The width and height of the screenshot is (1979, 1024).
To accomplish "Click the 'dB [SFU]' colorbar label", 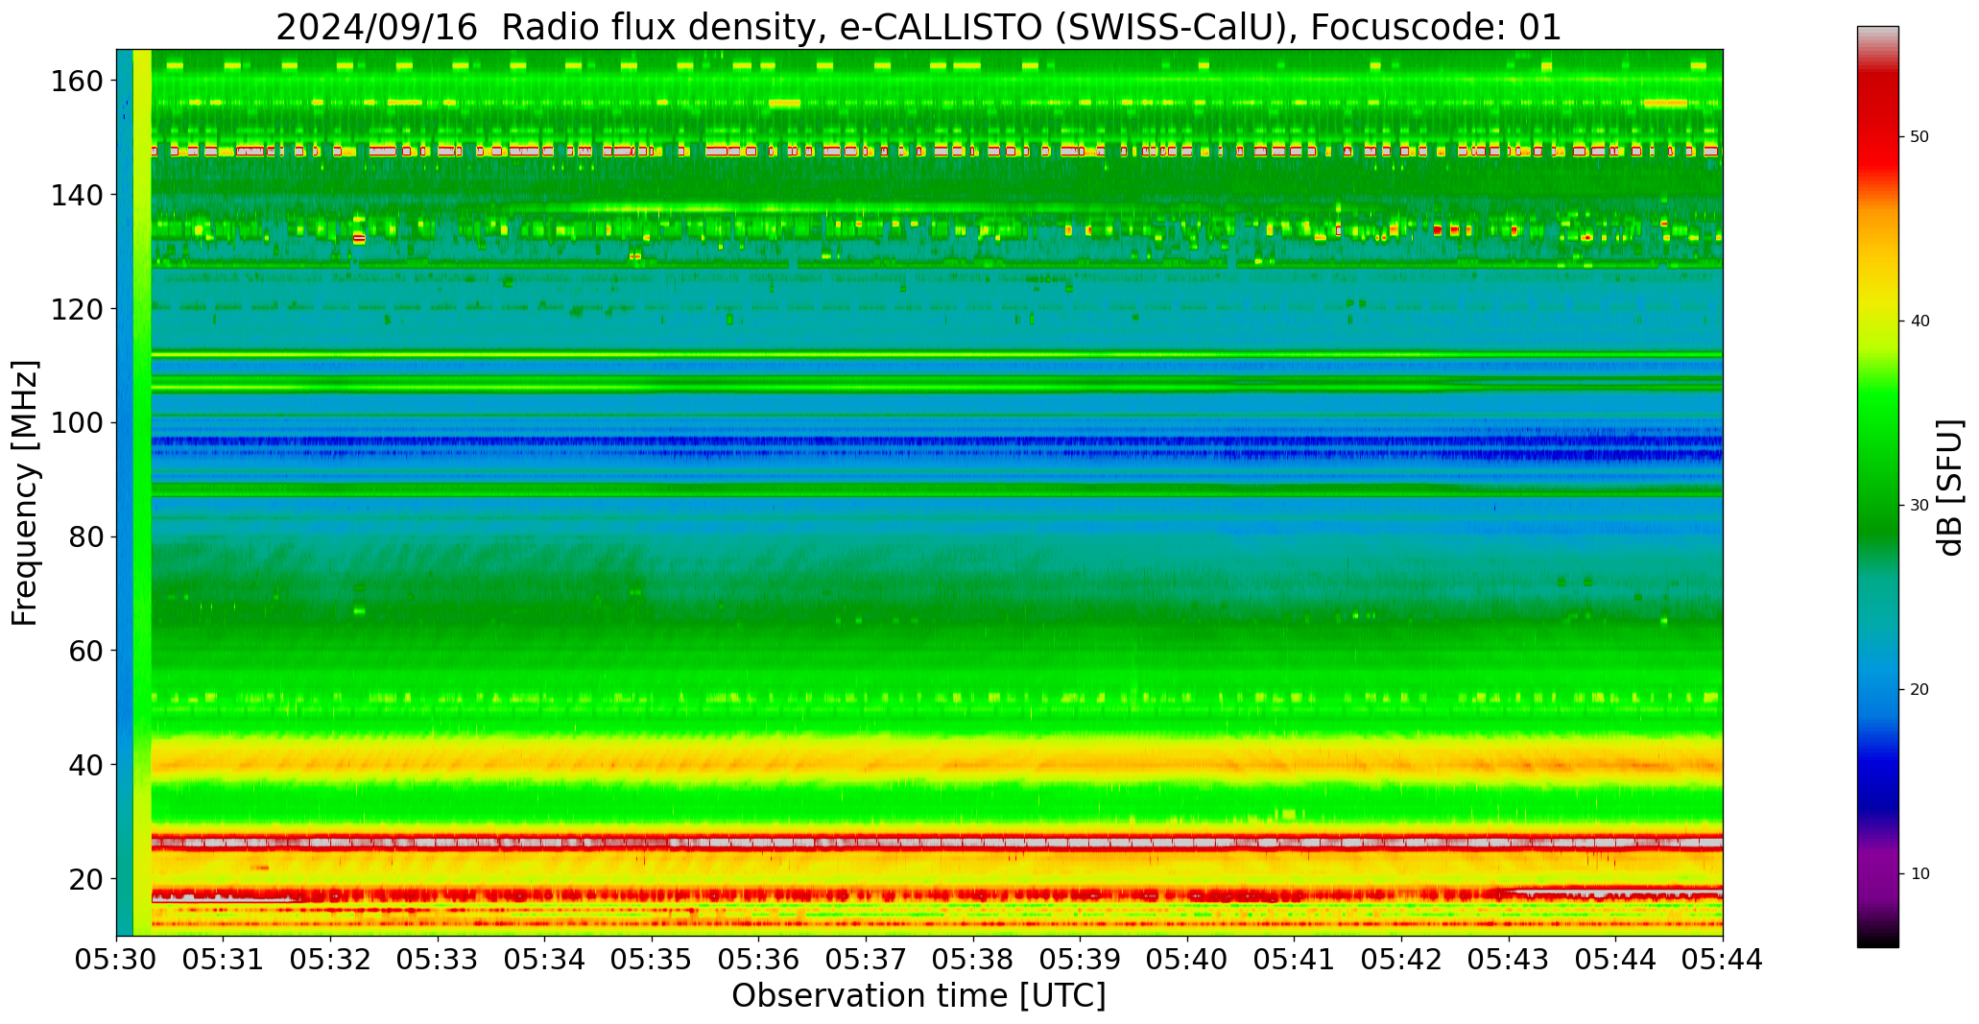I will pyautogui.click(x=1949, y=488).
